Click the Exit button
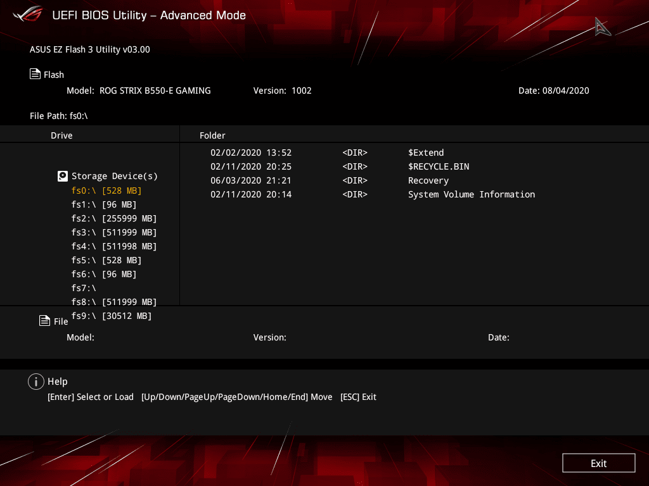Image resolution: width=649 pixels, height=486 pixels. pos(598,463)
